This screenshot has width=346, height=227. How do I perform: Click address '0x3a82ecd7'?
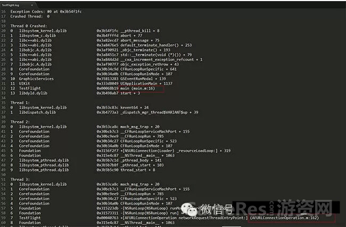(x=108, y=40)
